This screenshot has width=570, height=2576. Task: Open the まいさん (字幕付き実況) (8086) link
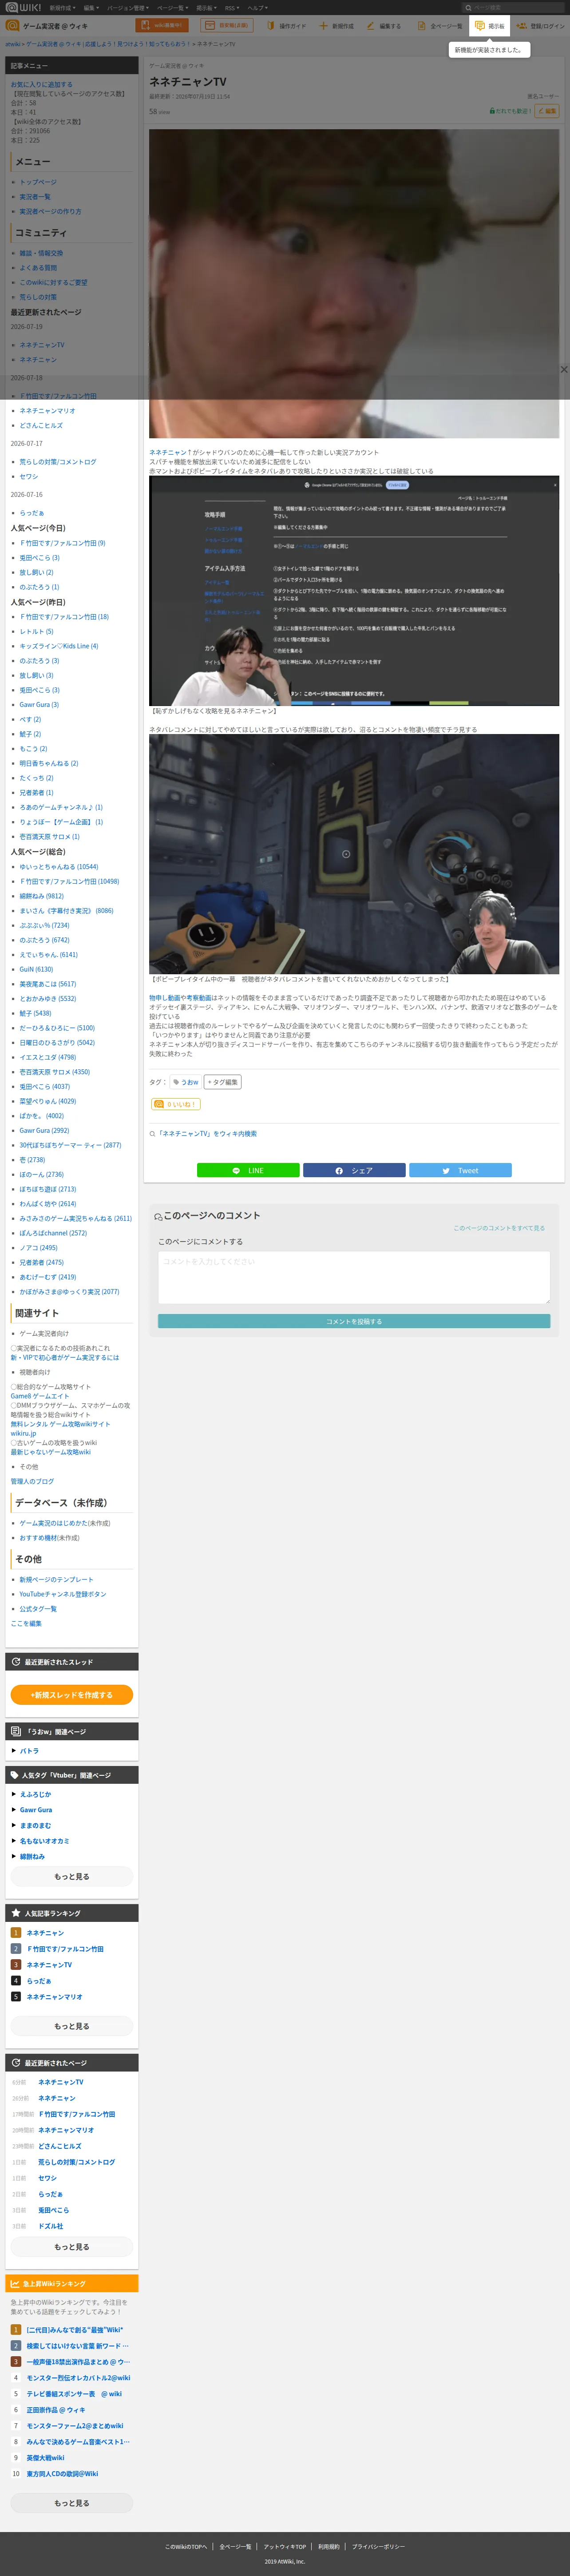point(66,911)
